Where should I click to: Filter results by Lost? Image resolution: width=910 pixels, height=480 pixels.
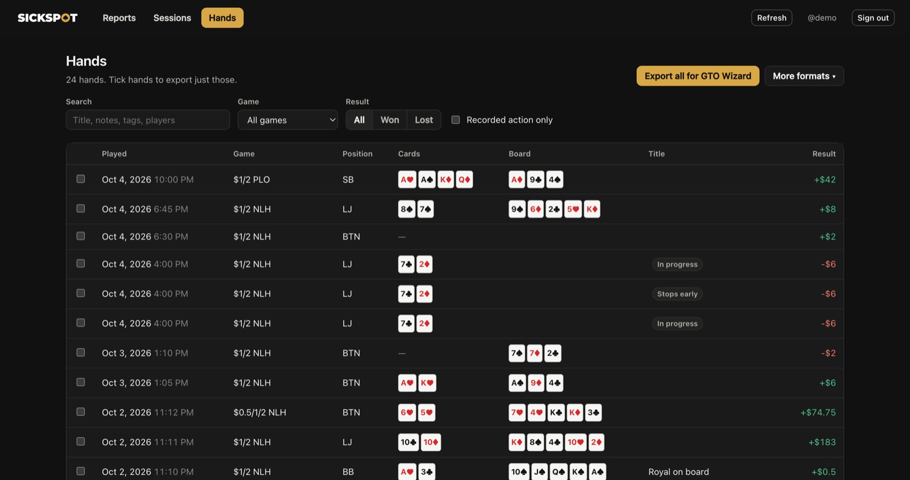424,120
